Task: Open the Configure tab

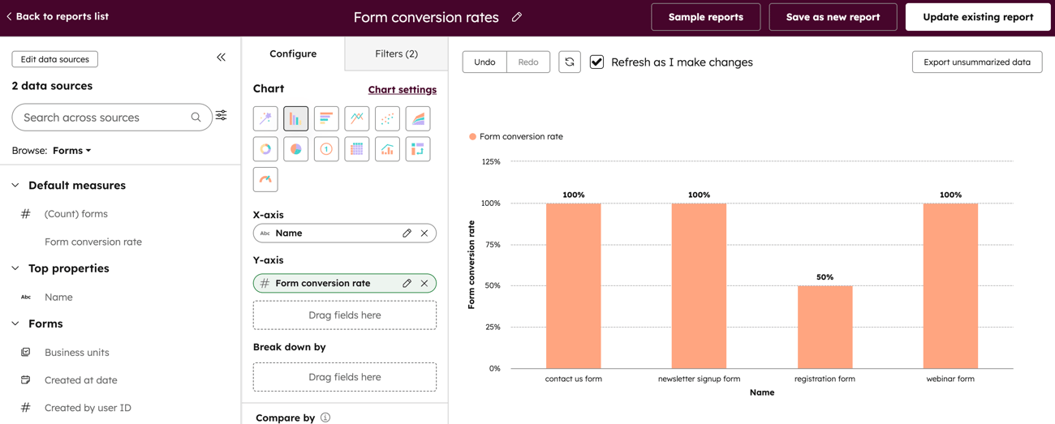Action: click(x=293, y=54)
